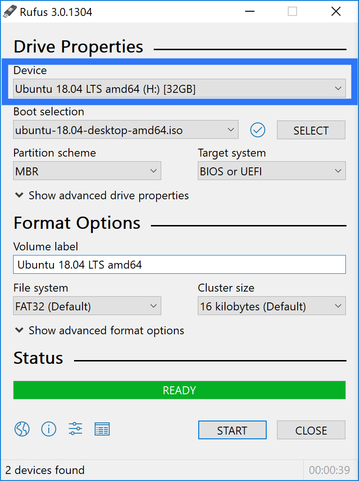Image resolution: width=359 pixels, height=481 pixels.
Task: Click the green READY progress bar
Action: pos(179,390)
